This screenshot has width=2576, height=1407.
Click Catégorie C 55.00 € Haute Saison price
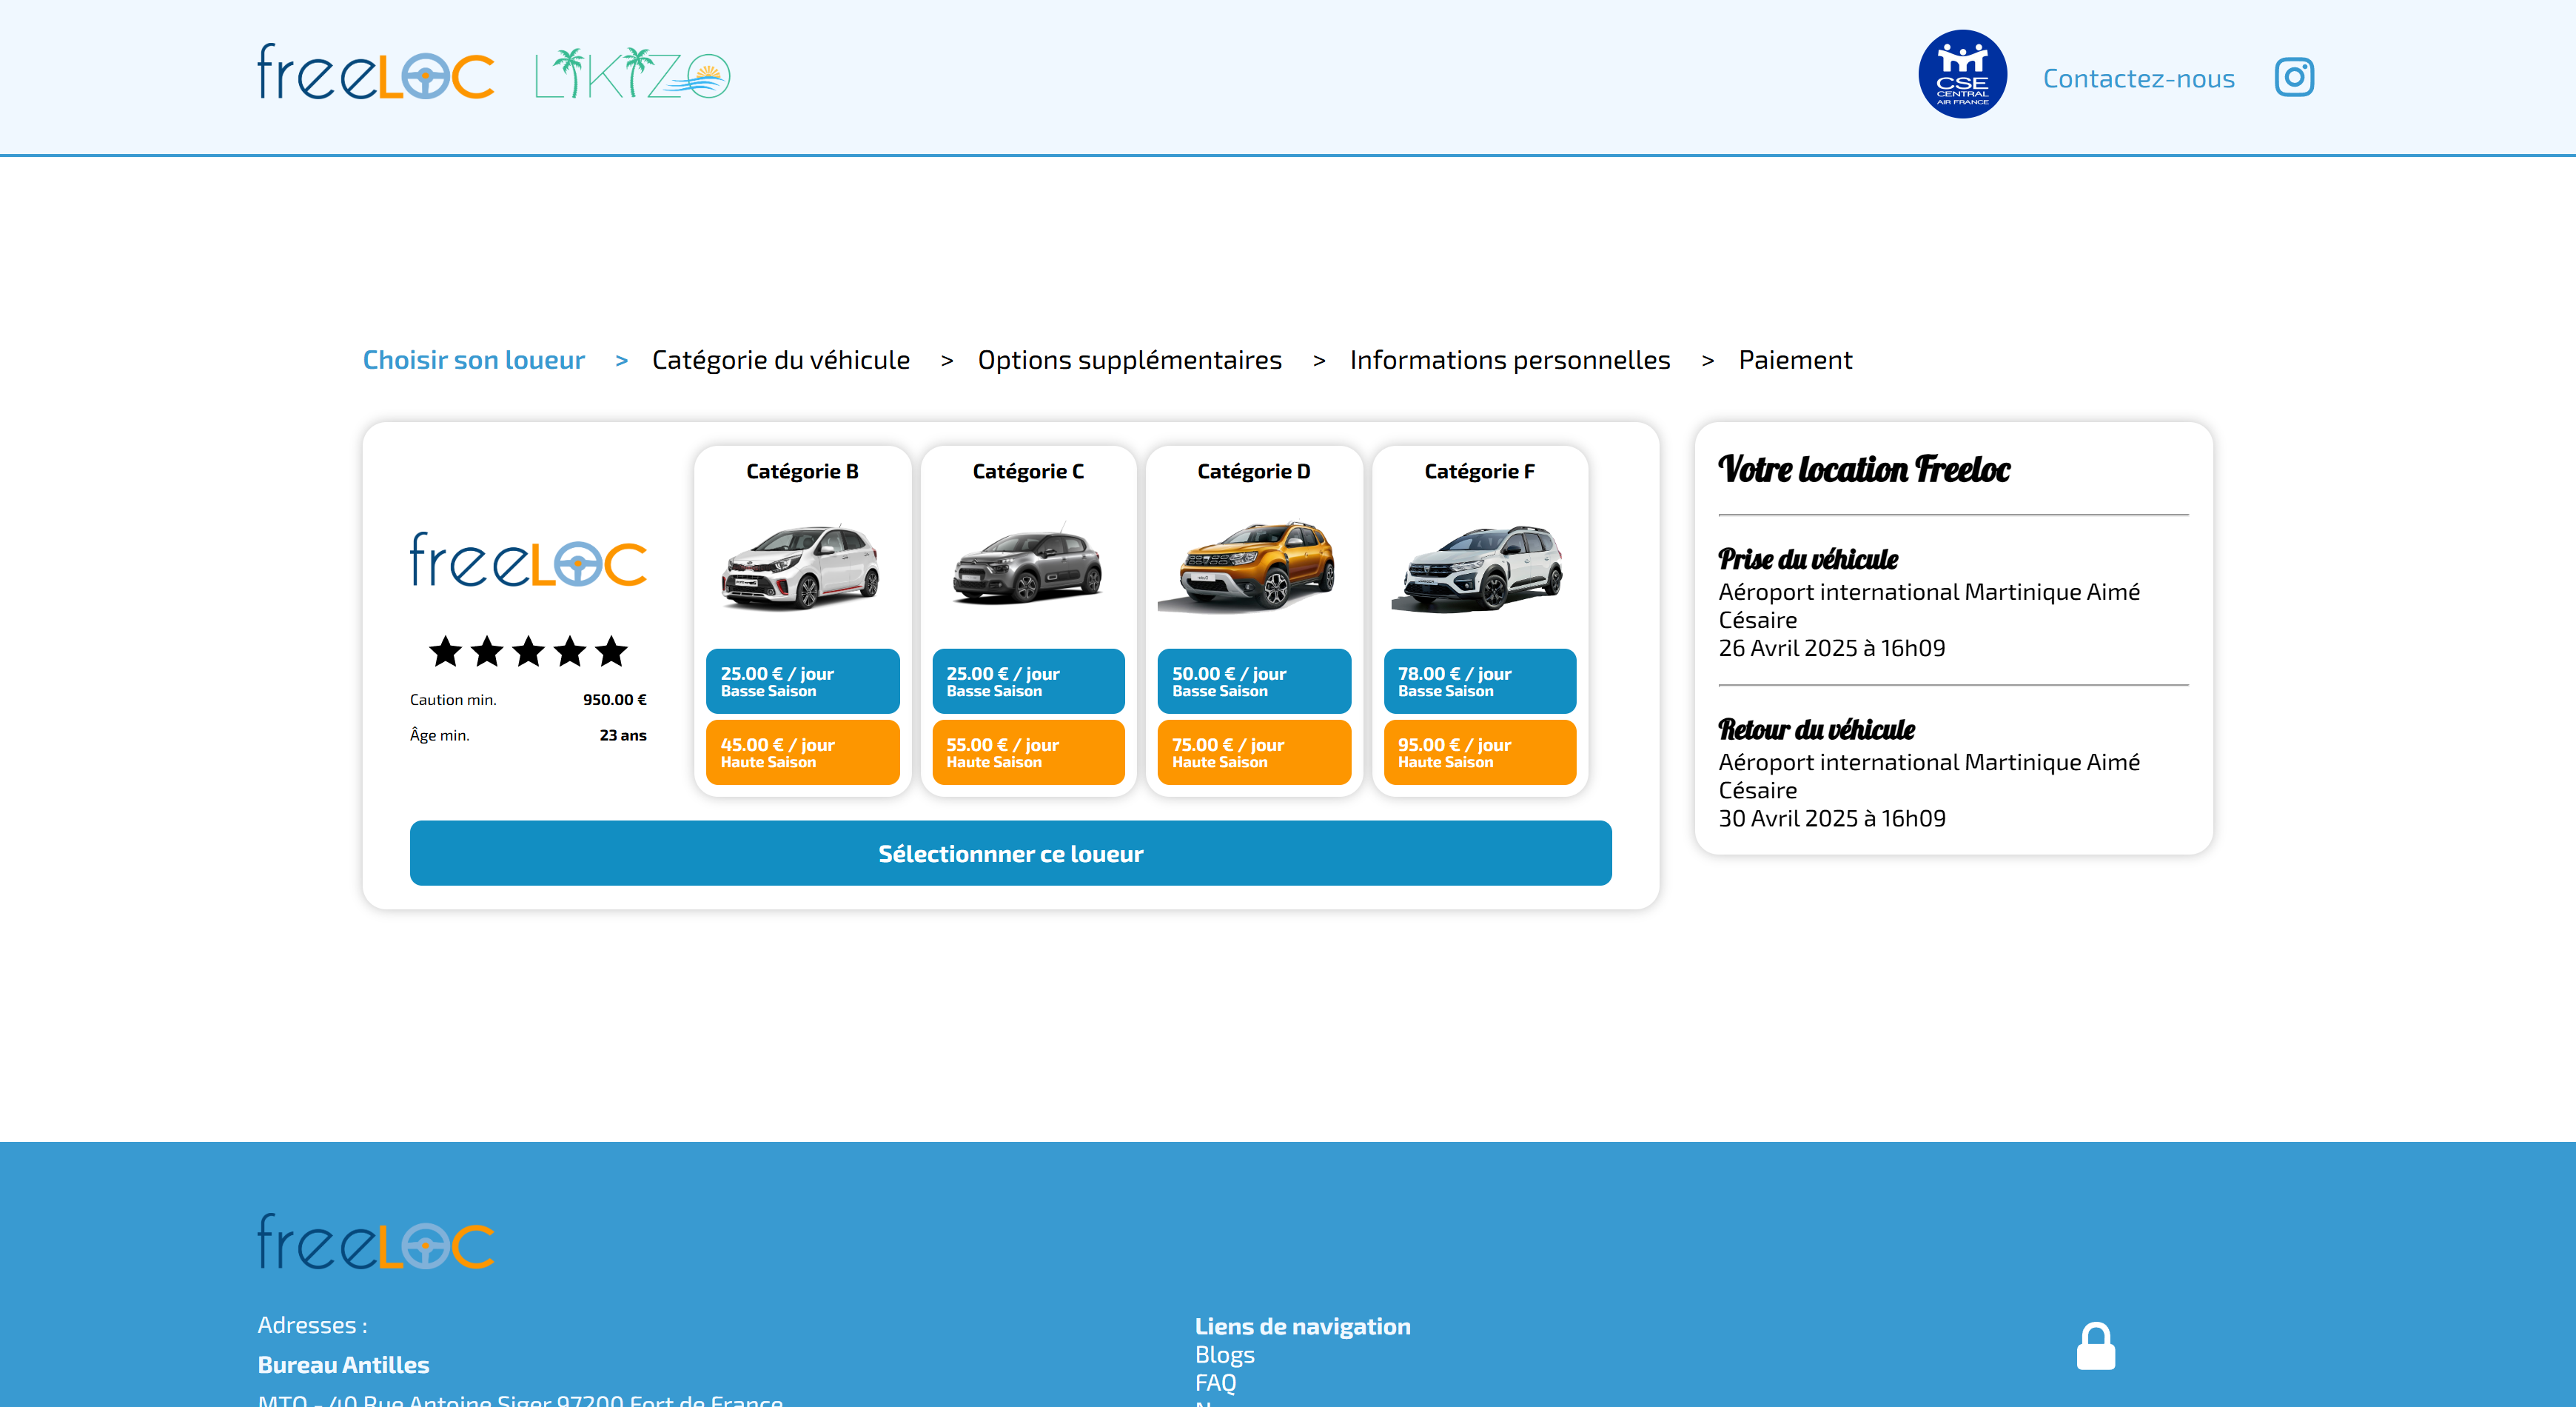(1028, 752)
